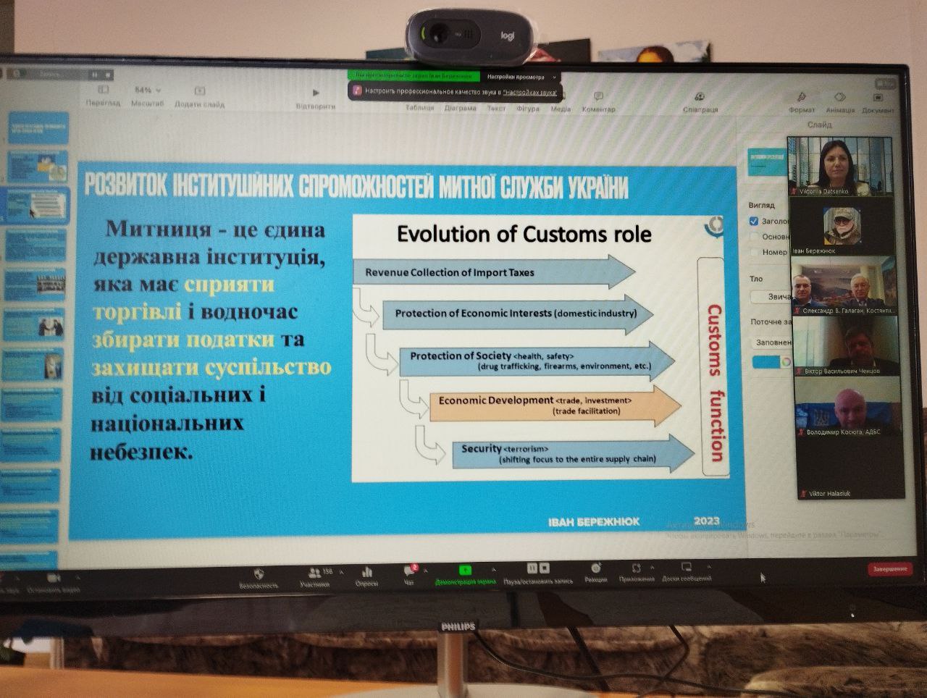Insert Text (Текст) box in Keynote
The width and height of the screenshot is (927, 698).
496,108
